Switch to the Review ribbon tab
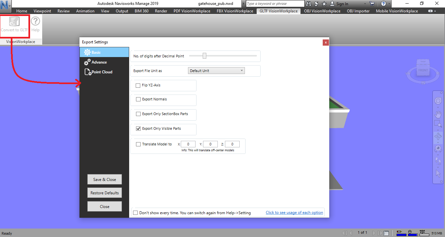 63,11
